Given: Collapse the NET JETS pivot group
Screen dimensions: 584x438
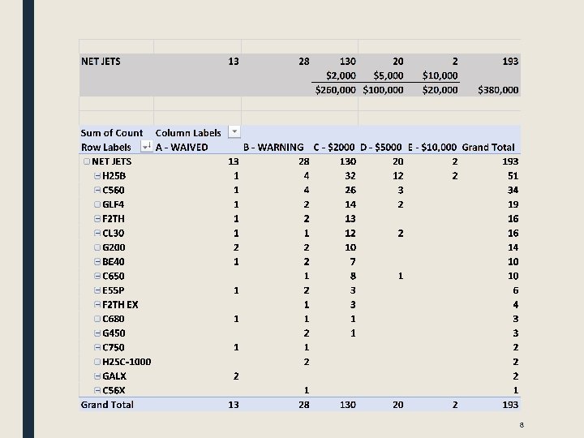Looking at the screenshot, I should pos(87,161).
